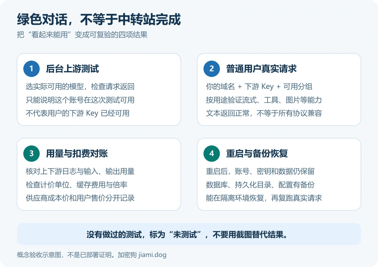This screenshot has height=267, width=378.
Task: Click the heading 重启与备份恢复
Action: point(257,154)
